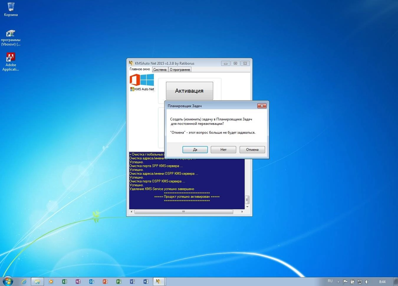Click the Нет button in dialog
This screenshot has height=286, width=398.
tap(223, 150)
